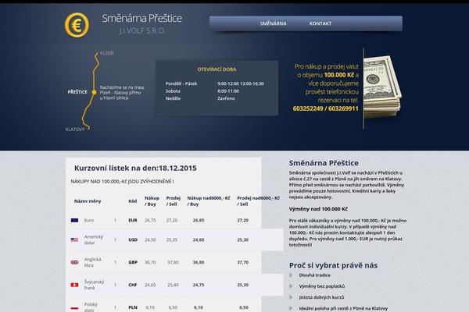This screenshot has height=312, width=469.
Task: Click the United States flag icon
Action: (74, 239)
